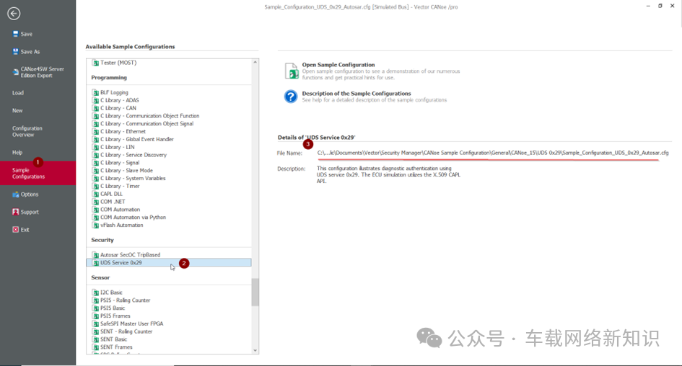Screen dimensions: 682x366
Task: Click the Save As disk icon
Action: coord(16,52)
